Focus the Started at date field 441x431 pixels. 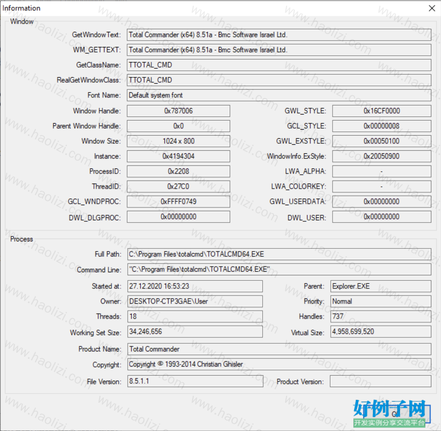tap(195, 286)
